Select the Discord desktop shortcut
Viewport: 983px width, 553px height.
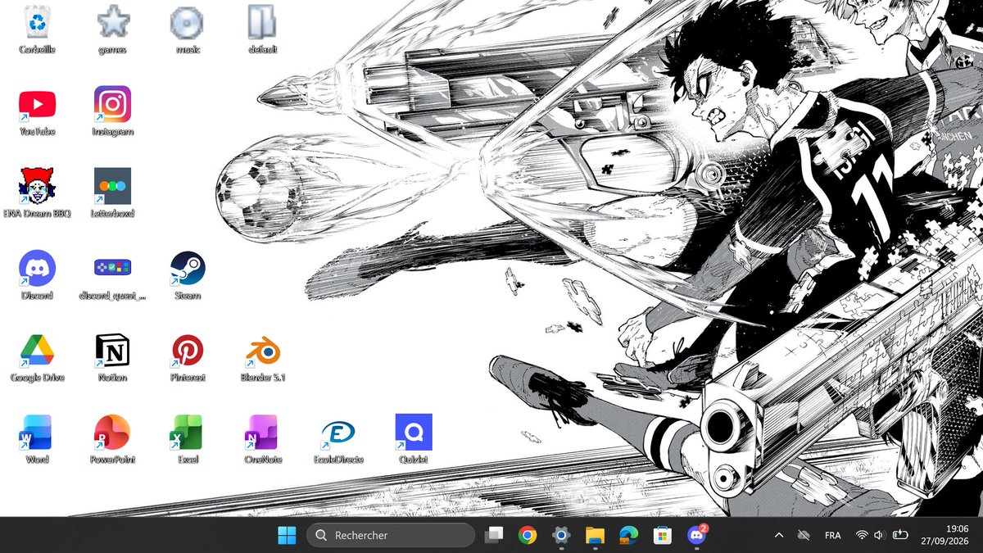[x=37, y=275]
